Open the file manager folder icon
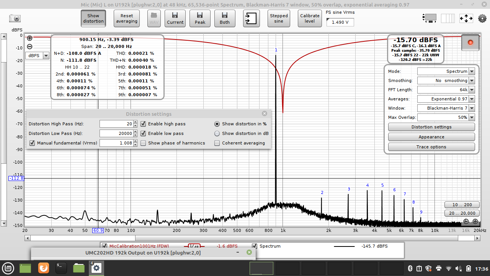 (x=79, y=268)
